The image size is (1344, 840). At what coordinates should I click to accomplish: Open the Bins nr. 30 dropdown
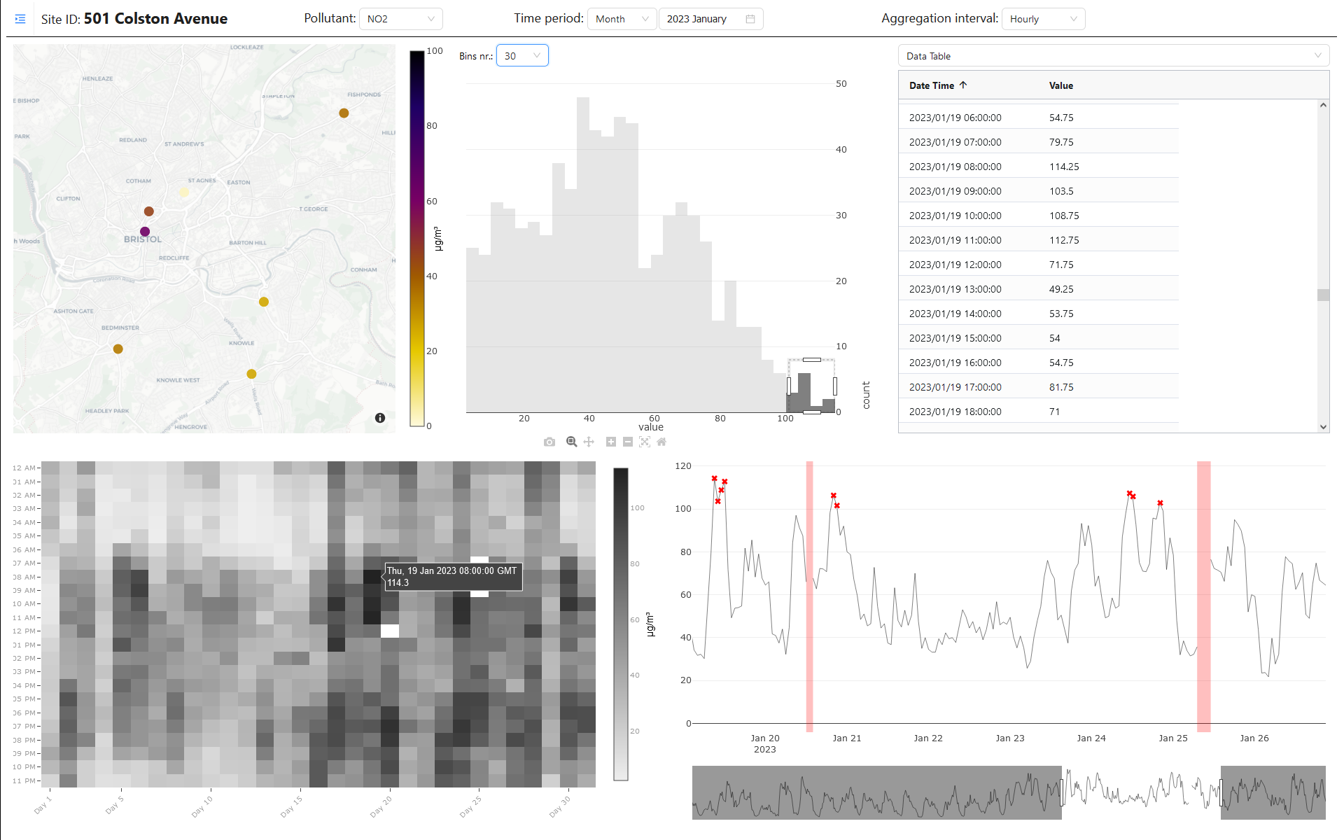tap(522, 56)
